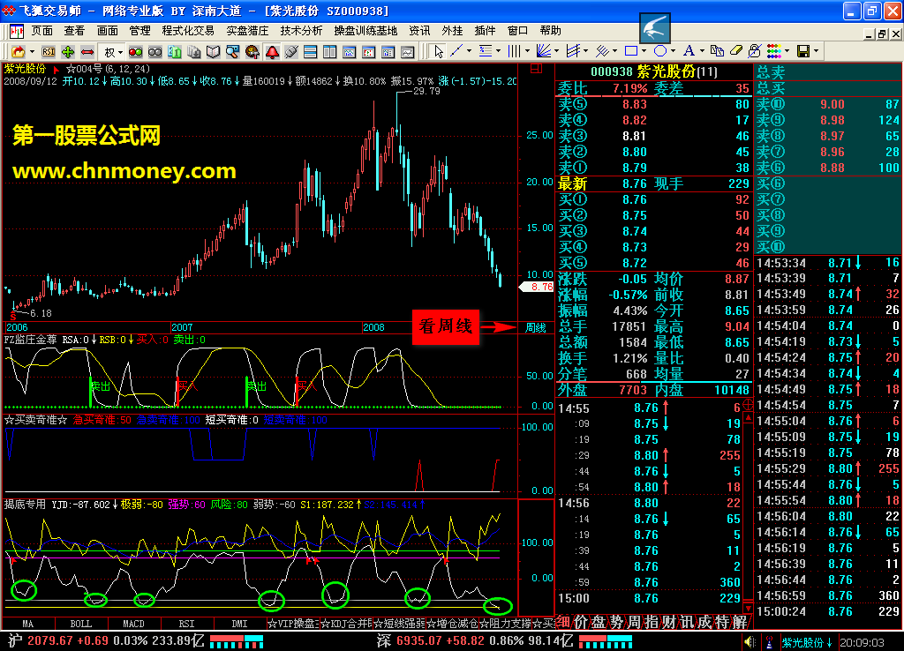Switch to the RSI indicator tab

tap(187, 624)
